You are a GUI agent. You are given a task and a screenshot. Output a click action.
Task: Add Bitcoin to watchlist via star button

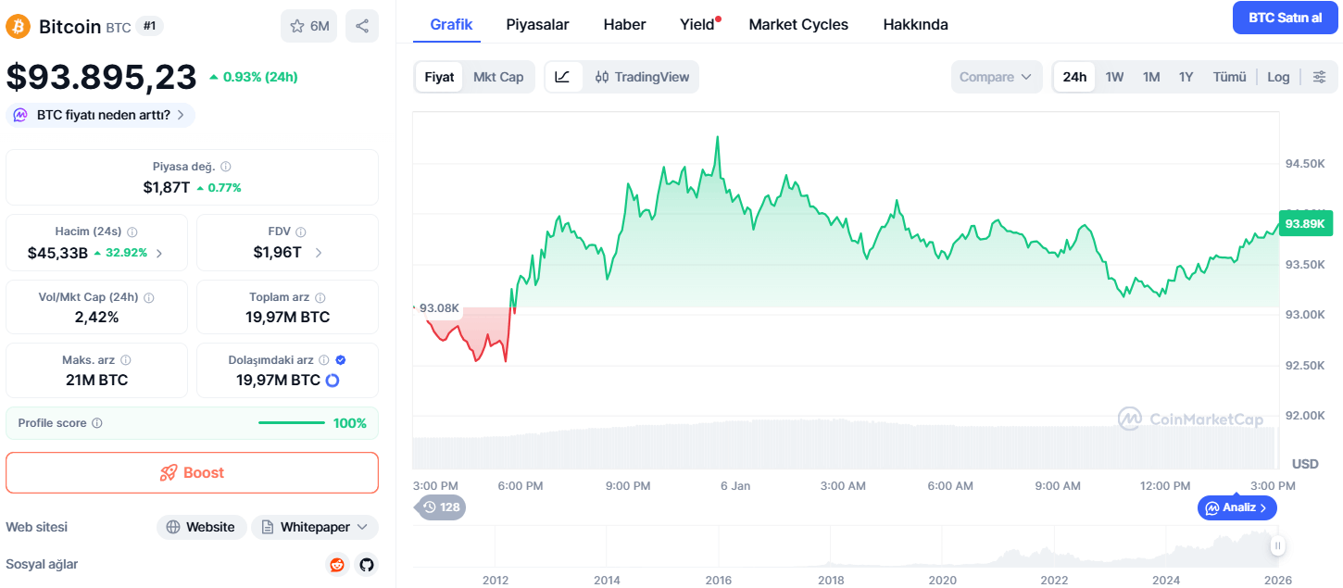click(309, 26)
